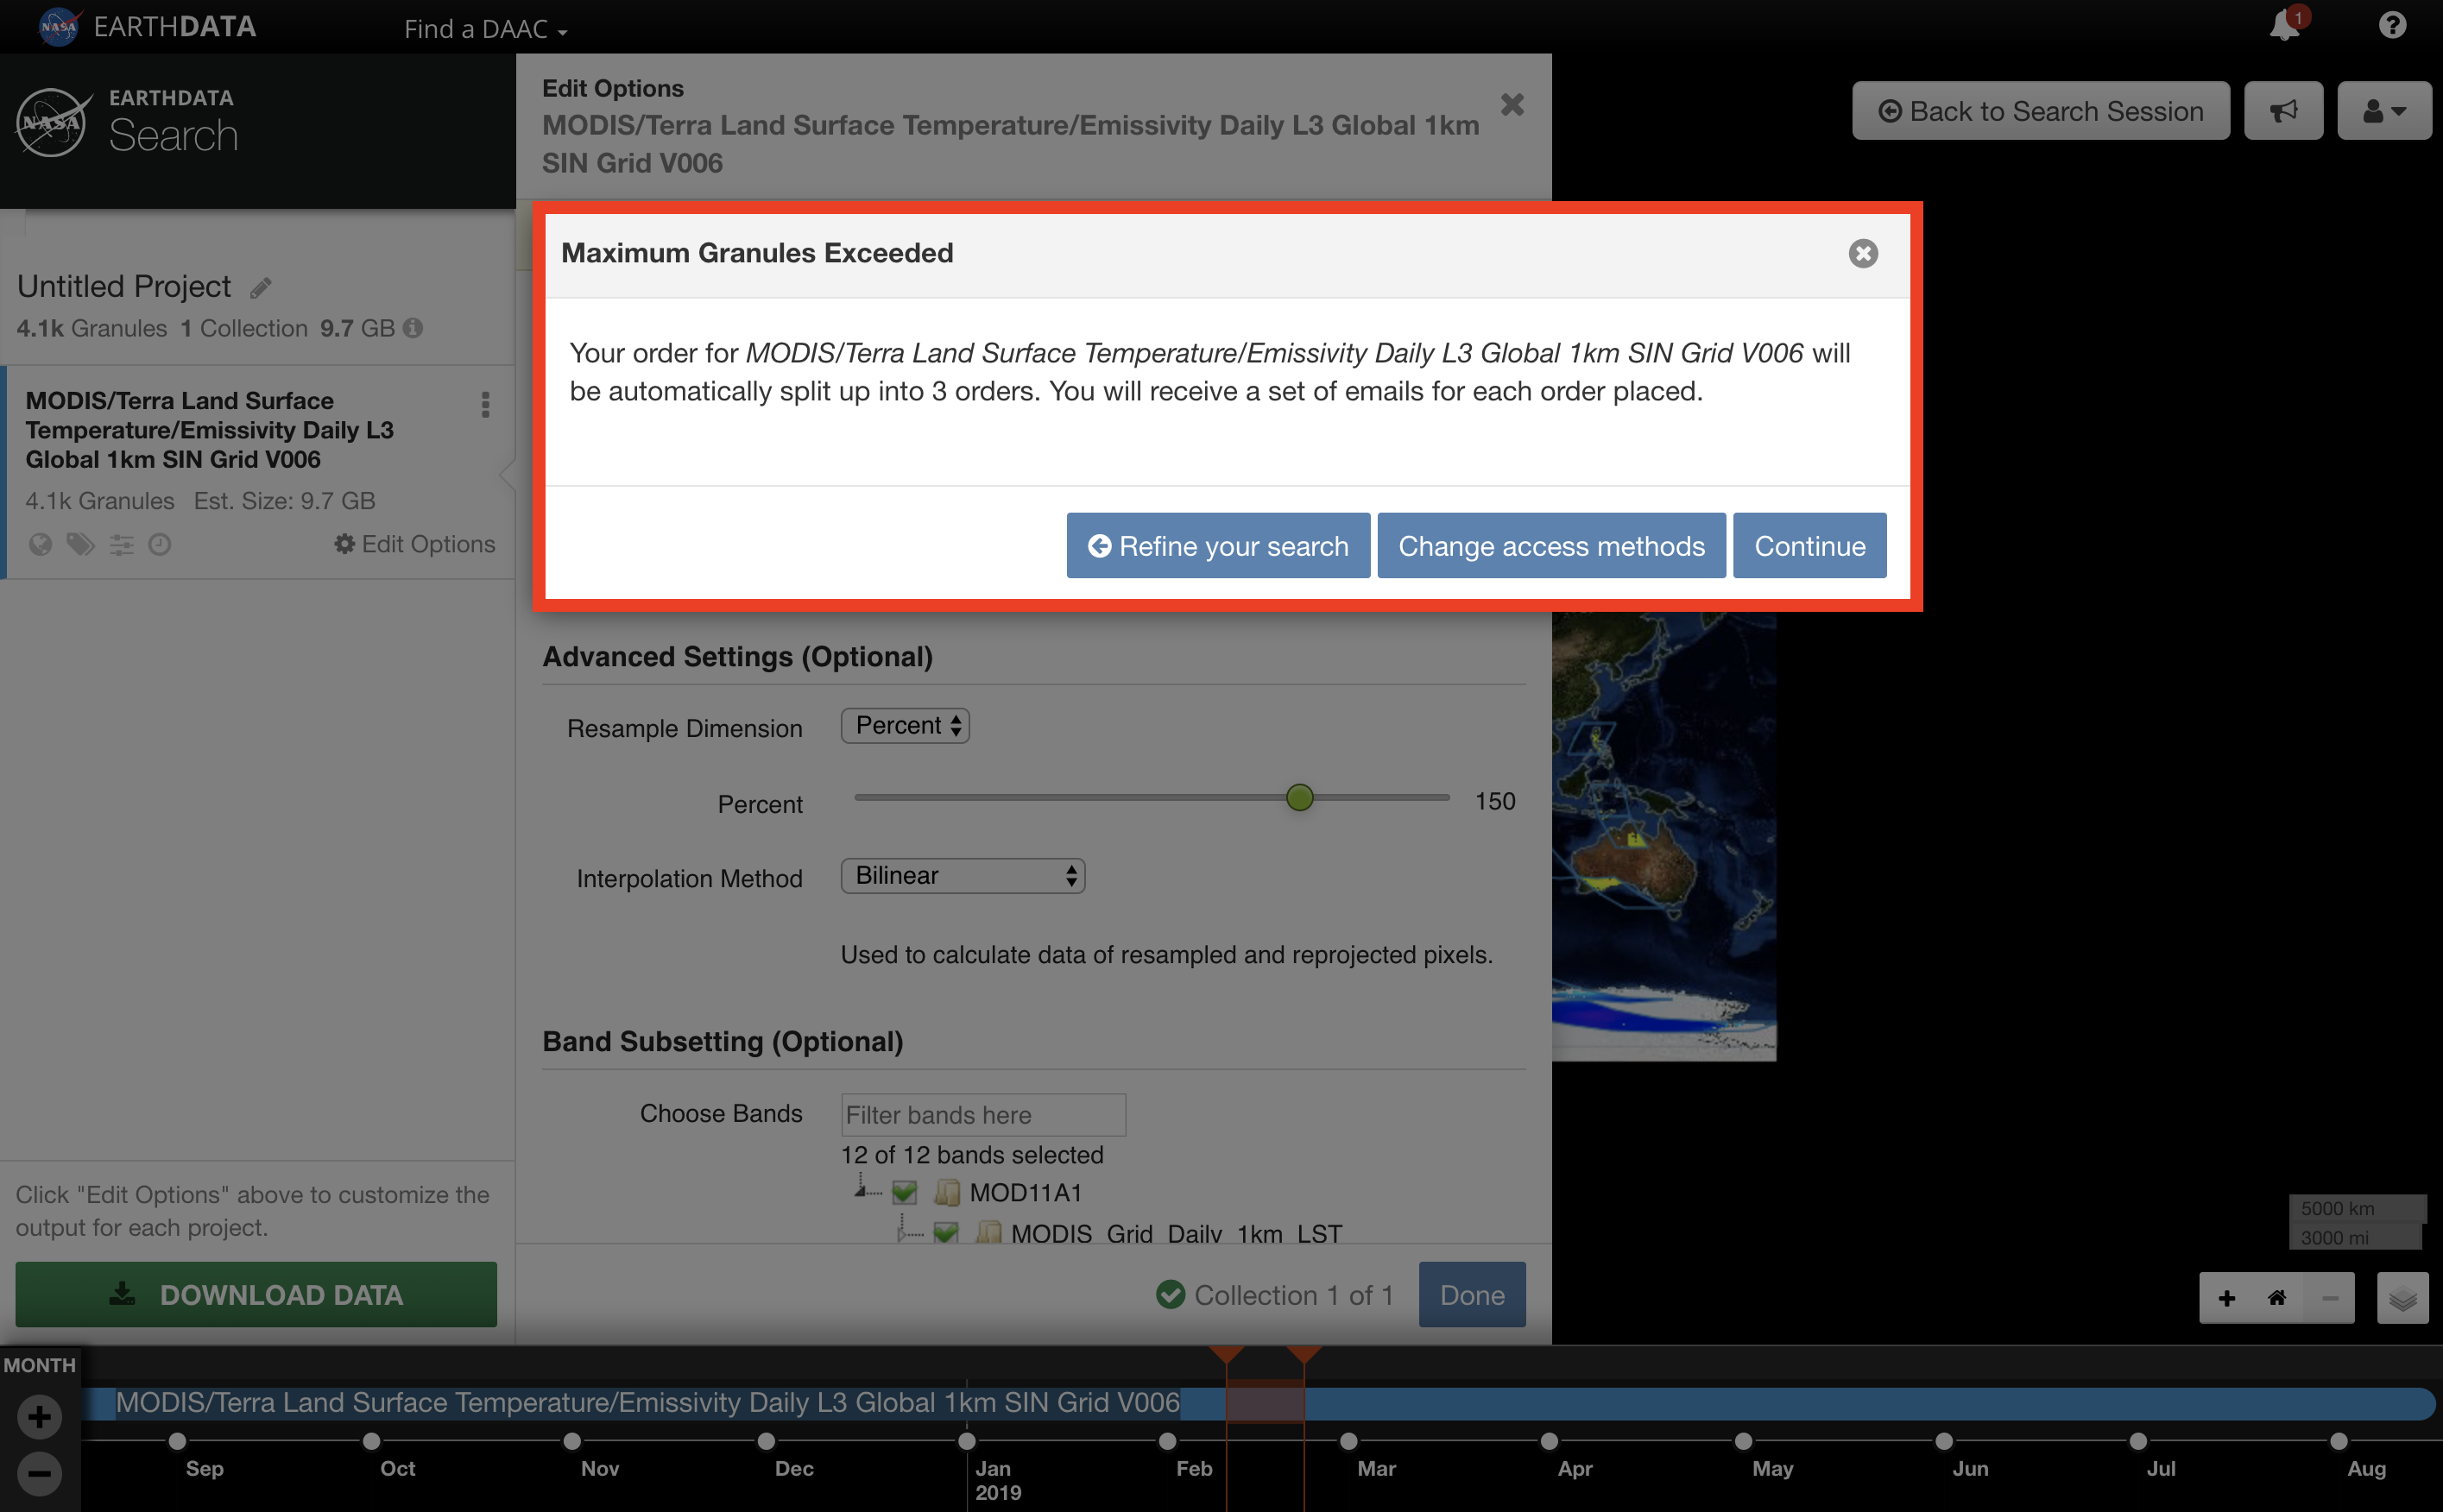Click the sliders customization icon
Viewport: 2443px width, 1512px height.
click(121, 544)
